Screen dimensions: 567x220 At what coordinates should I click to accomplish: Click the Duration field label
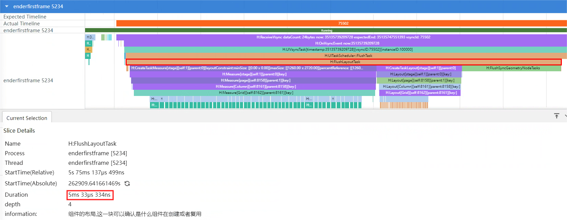(x=16, y=195)
